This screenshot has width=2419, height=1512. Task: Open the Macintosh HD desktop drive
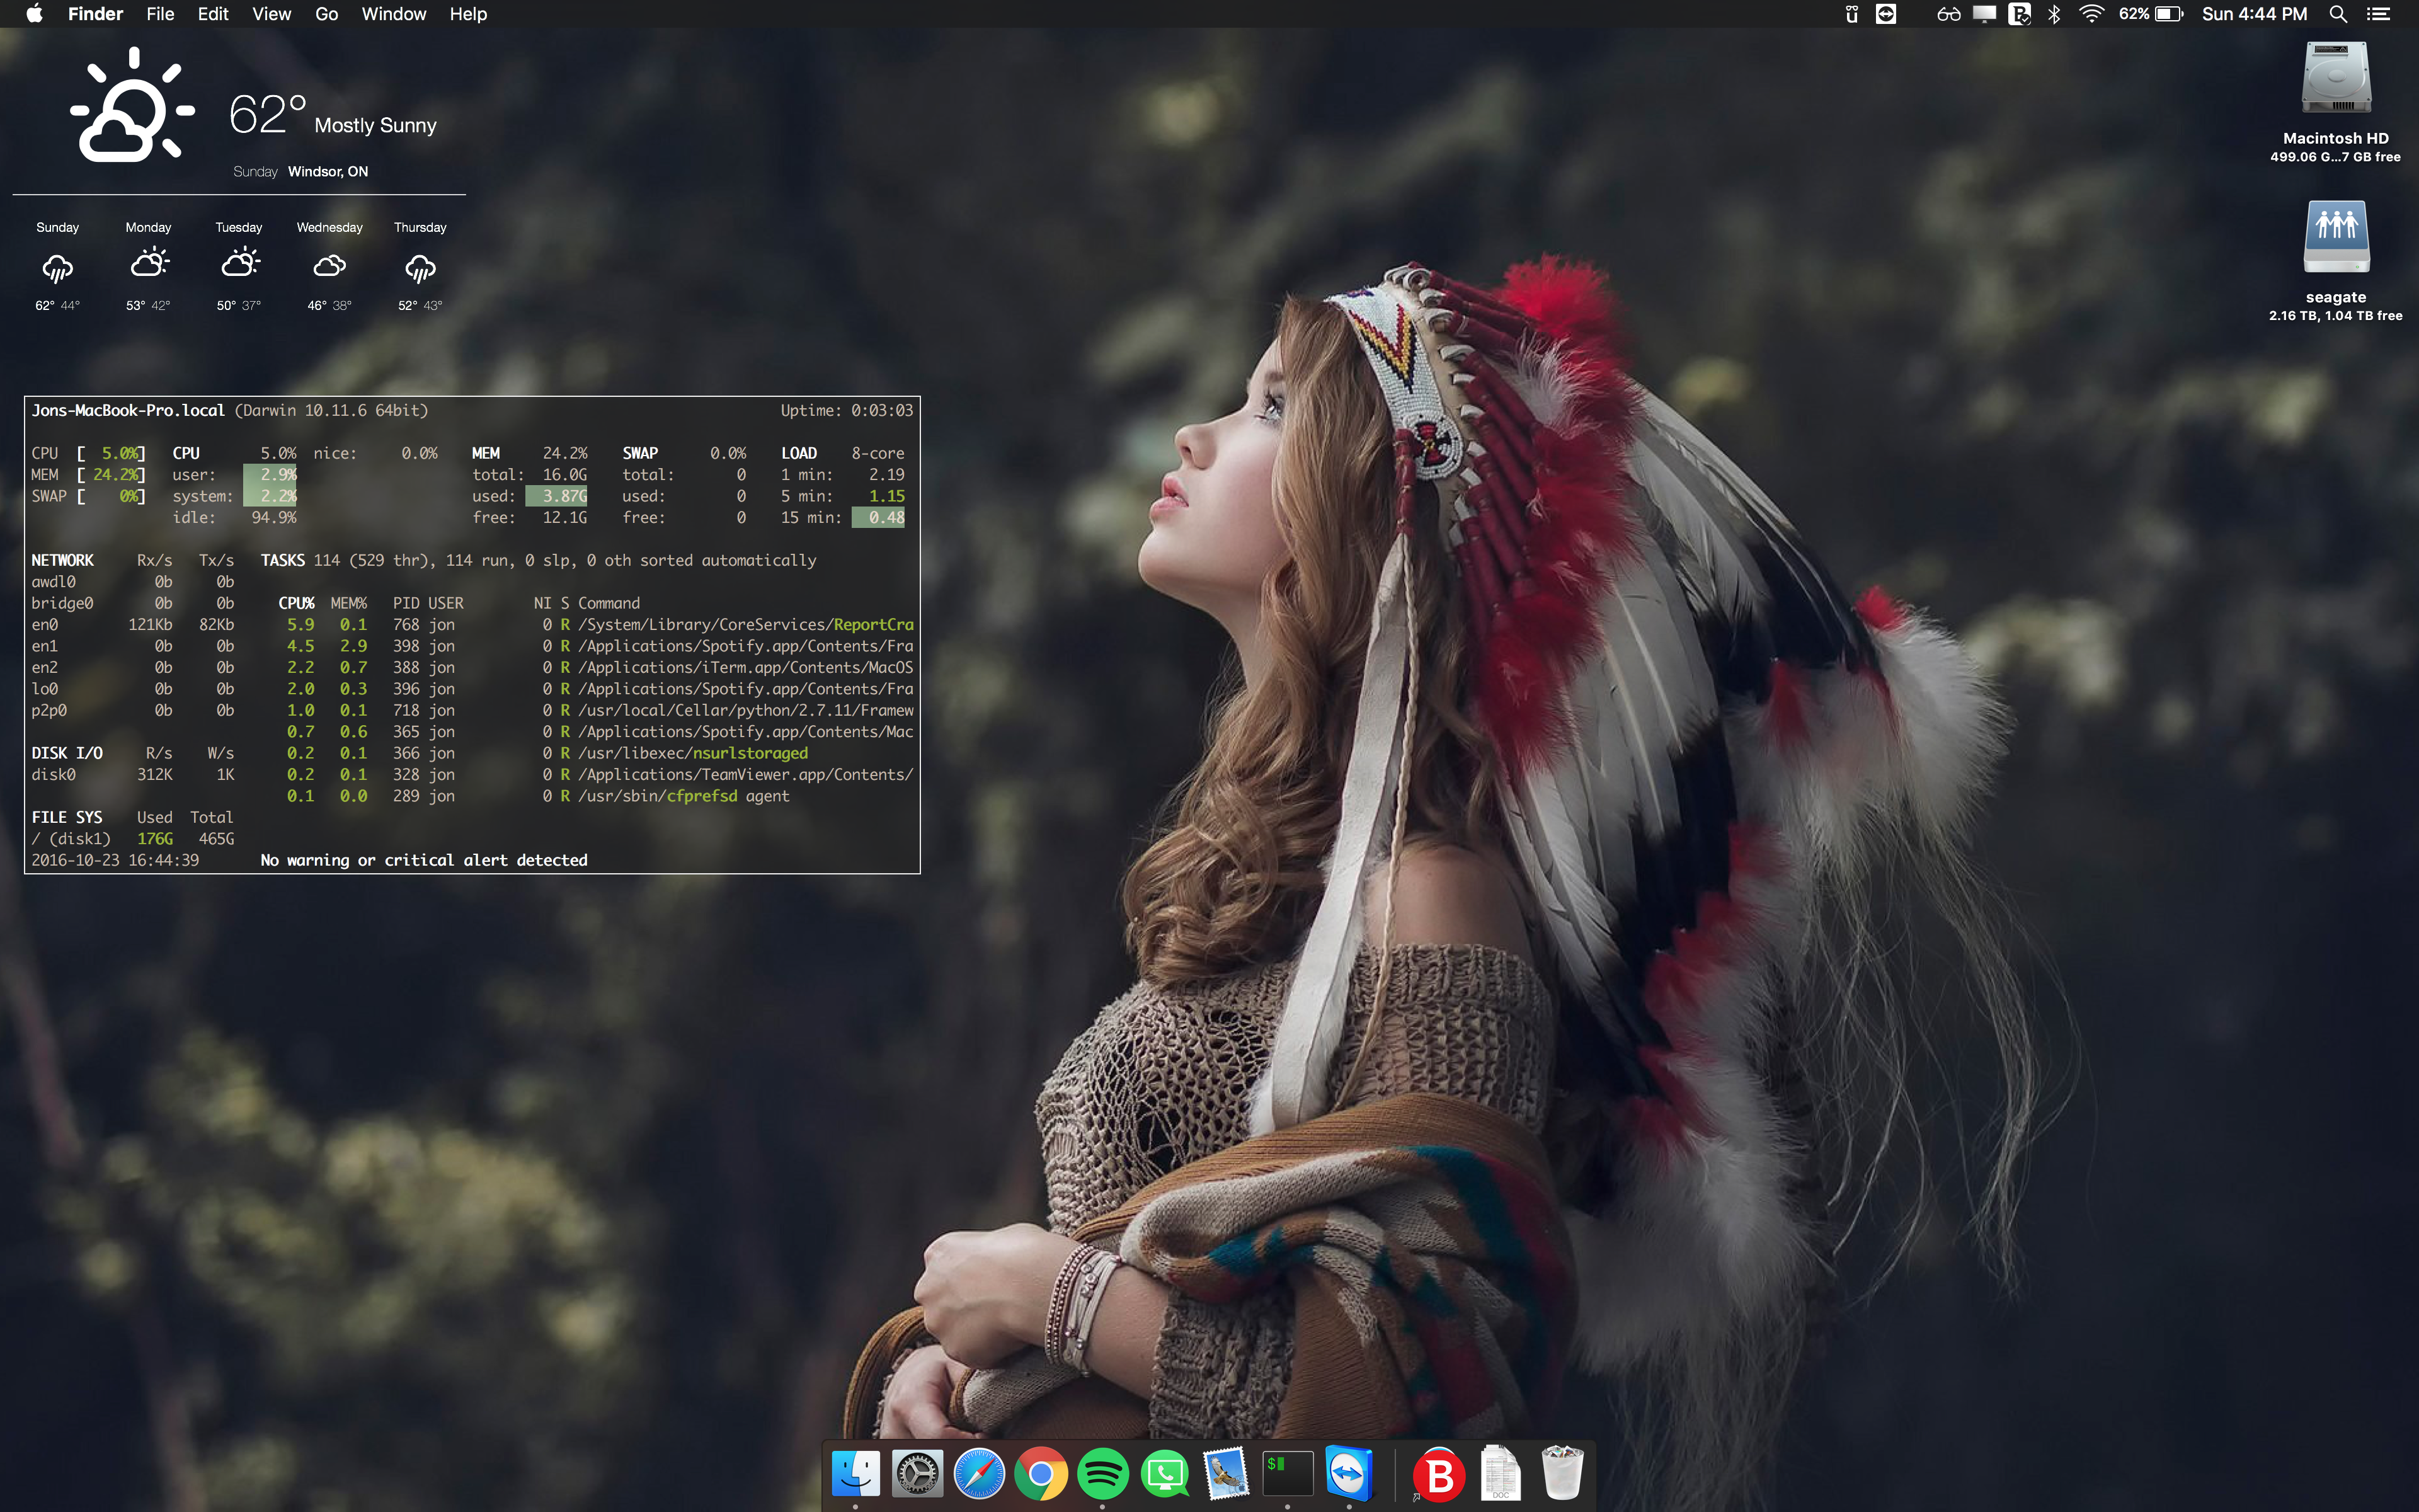(x=2336, y=78)
